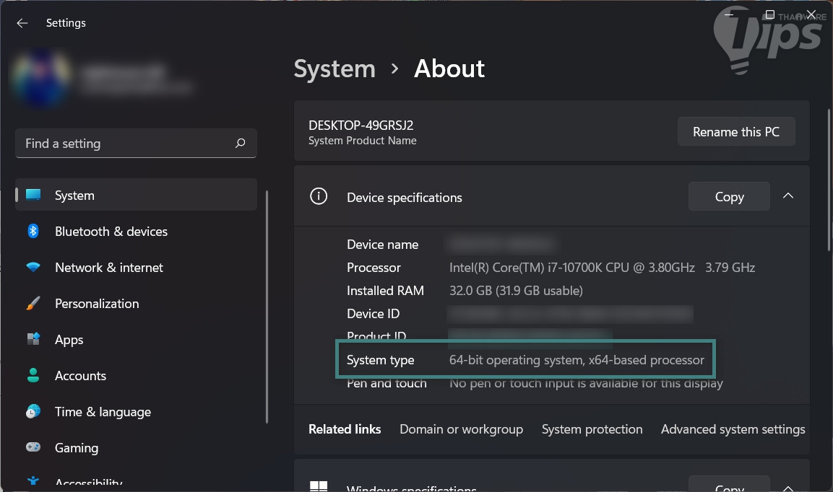833x492 pixels.
Task: Click the Device specifications info icon
Action: pyautogui.click(x=319, y=197)
